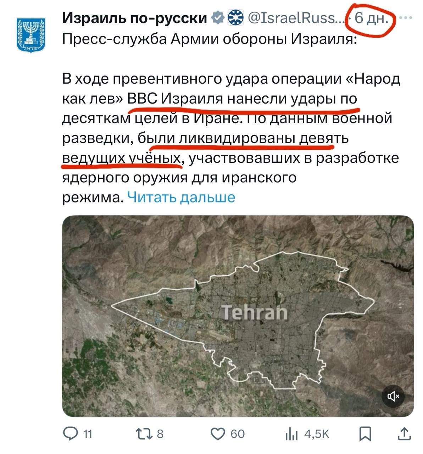This screenshot has height=454, width=423.
Task: Open the "Израиль по-русски" account name
Action: (x=135, y=18)
